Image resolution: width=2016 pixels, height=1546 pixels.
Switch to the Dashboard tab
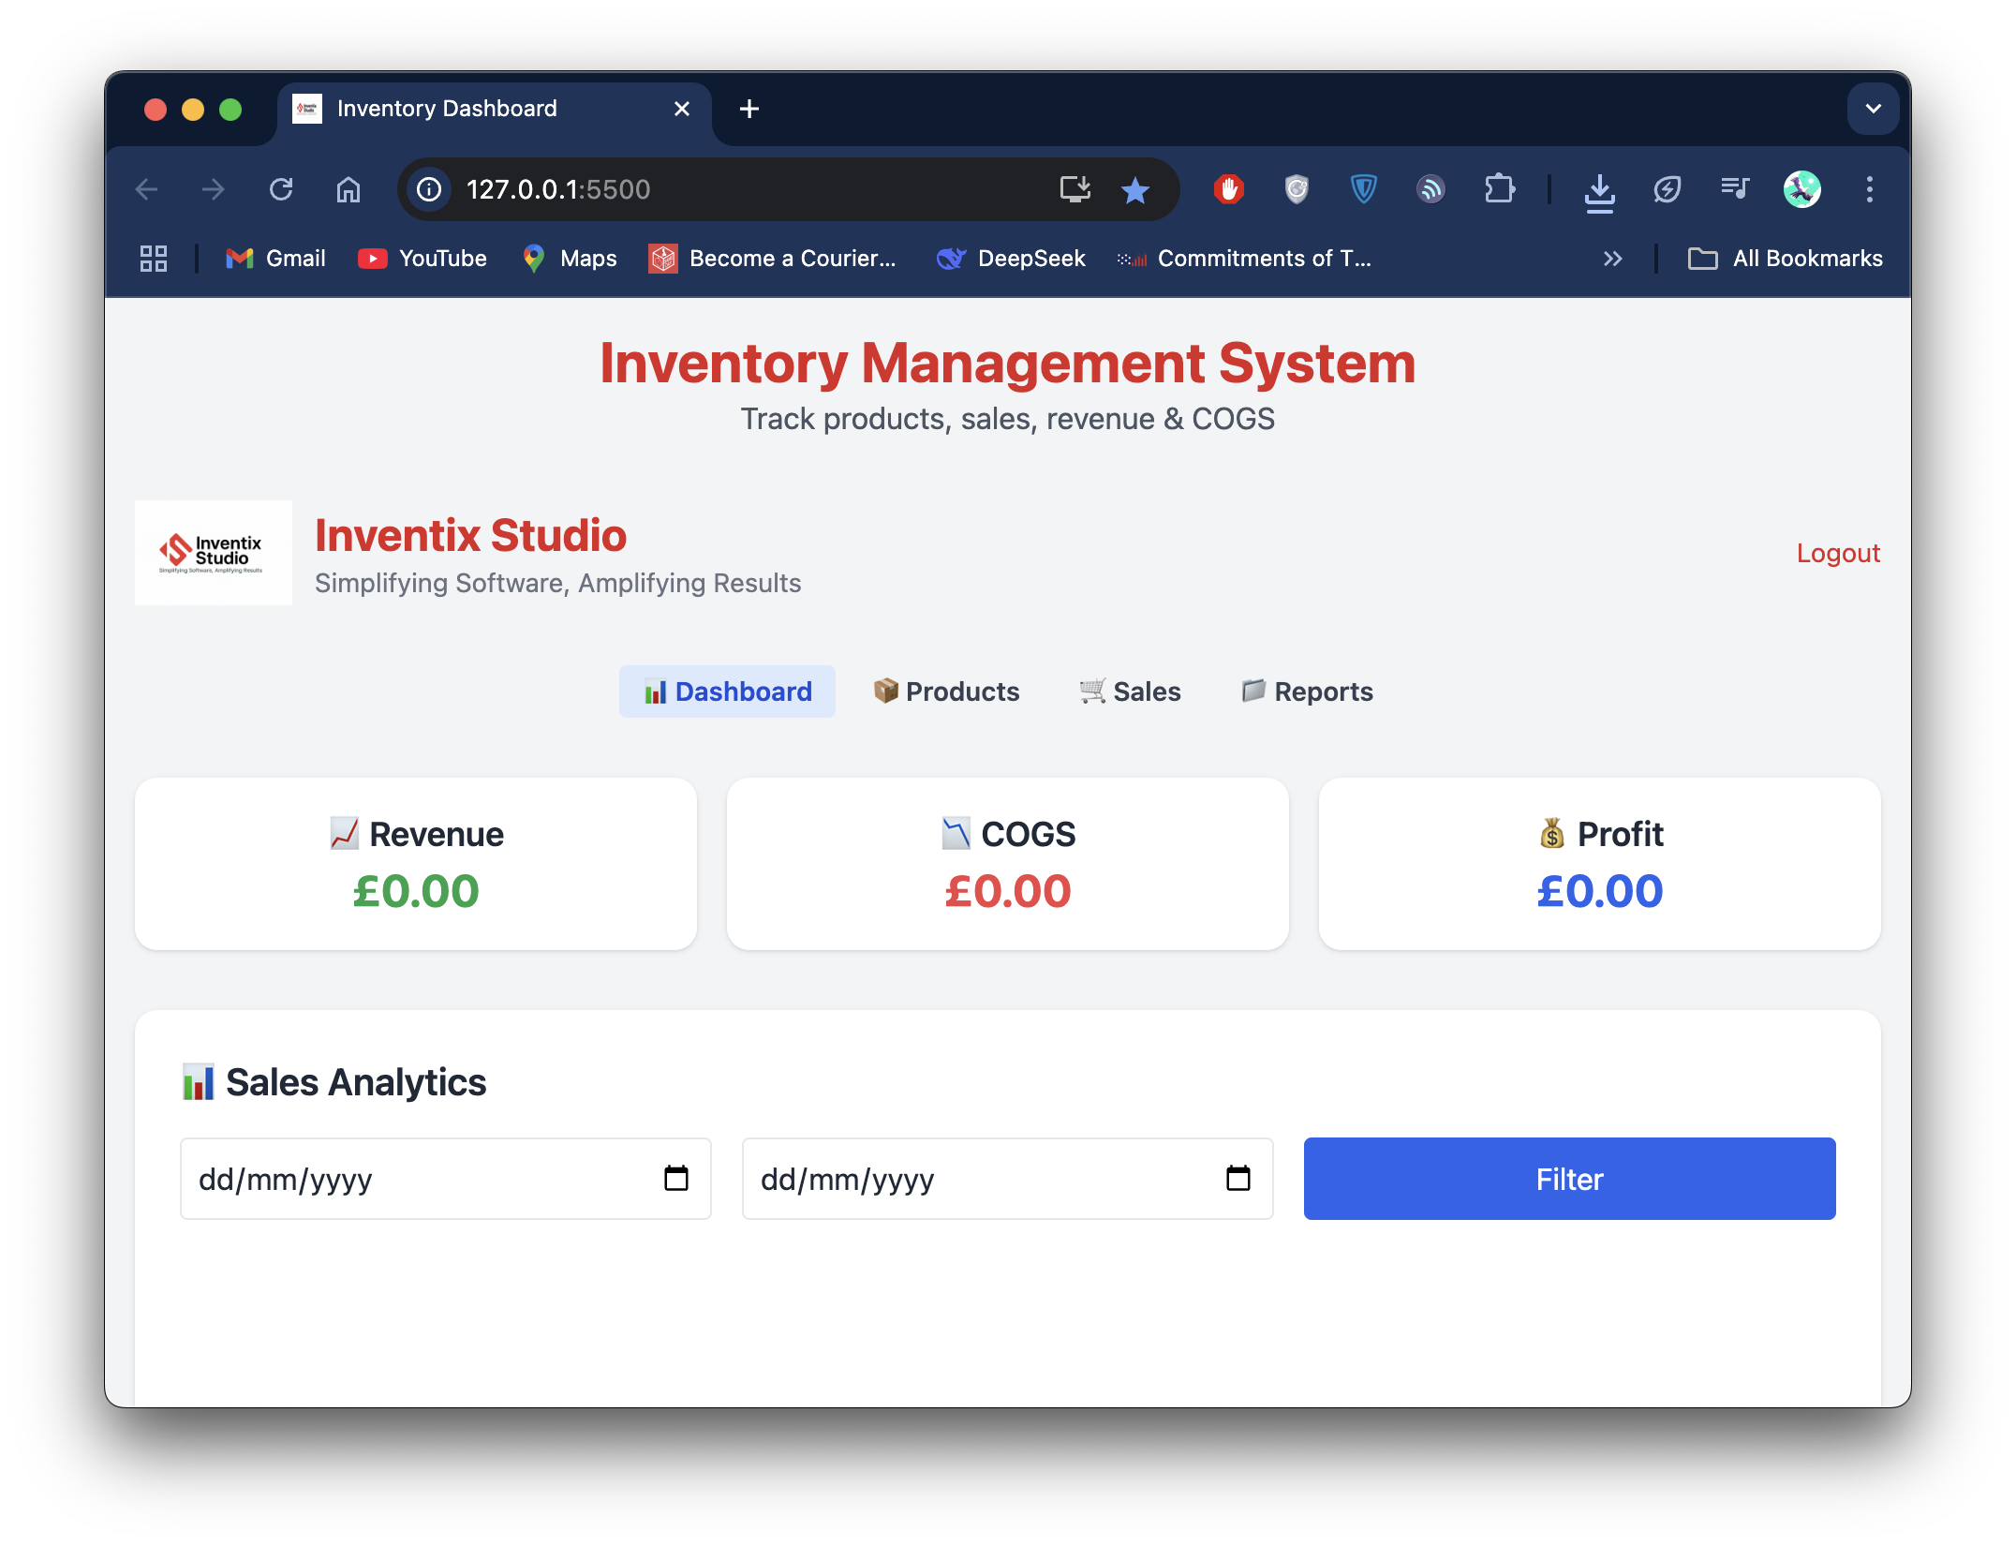727,691
